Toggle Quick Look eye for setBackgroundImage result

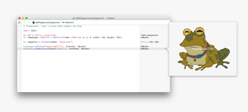(x=166, y=49)
